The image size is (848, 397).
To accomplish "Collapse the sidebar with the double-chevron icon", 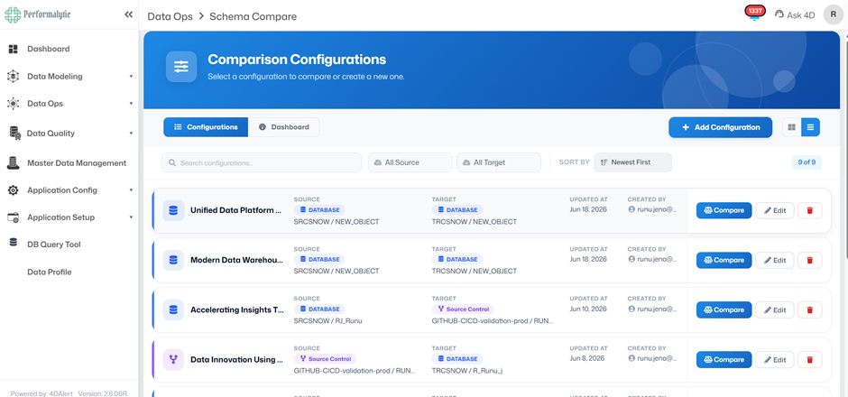I will tap(128, 14).
